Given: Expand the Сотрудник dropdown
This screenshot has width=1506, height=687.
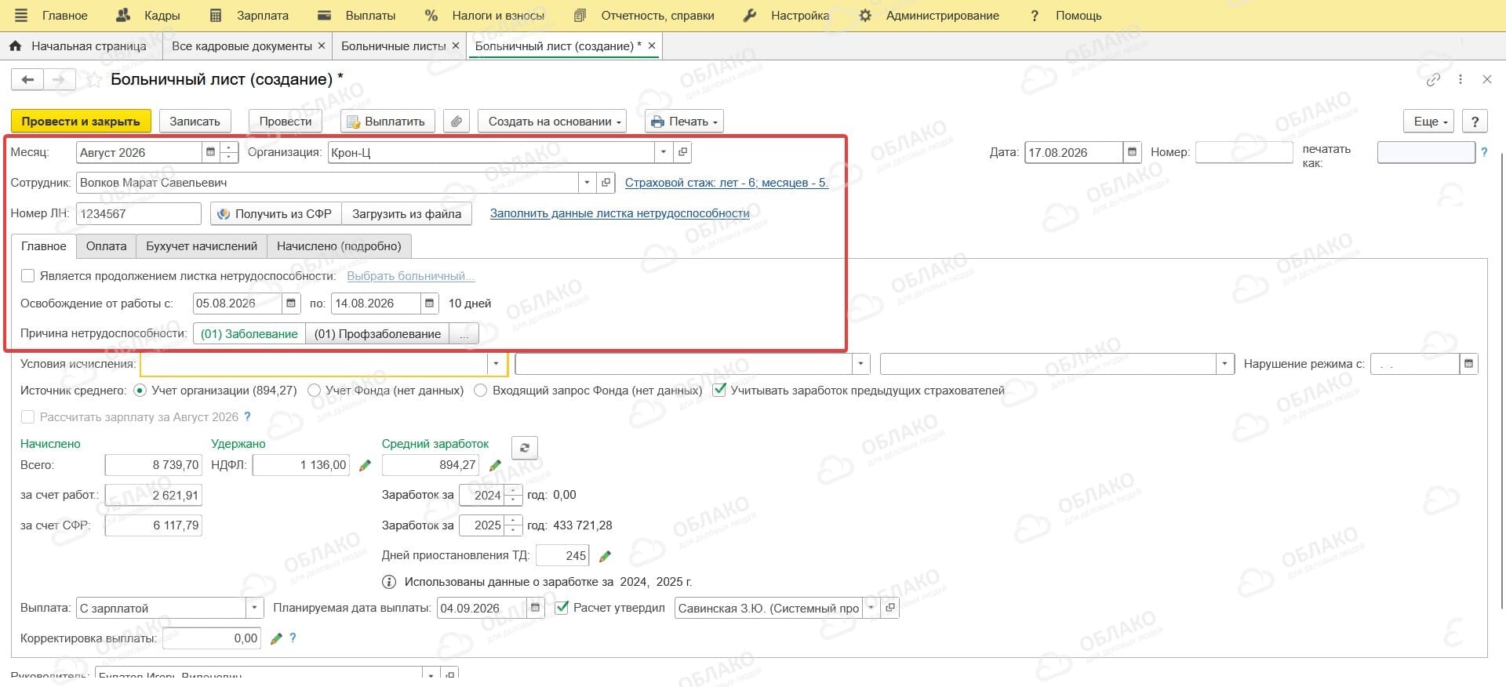Looking at the screenshot, I should [x=587, y=183].
